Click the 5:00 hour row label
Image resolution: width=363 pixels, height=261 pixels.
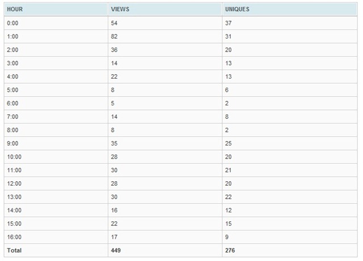coord(12,90)
